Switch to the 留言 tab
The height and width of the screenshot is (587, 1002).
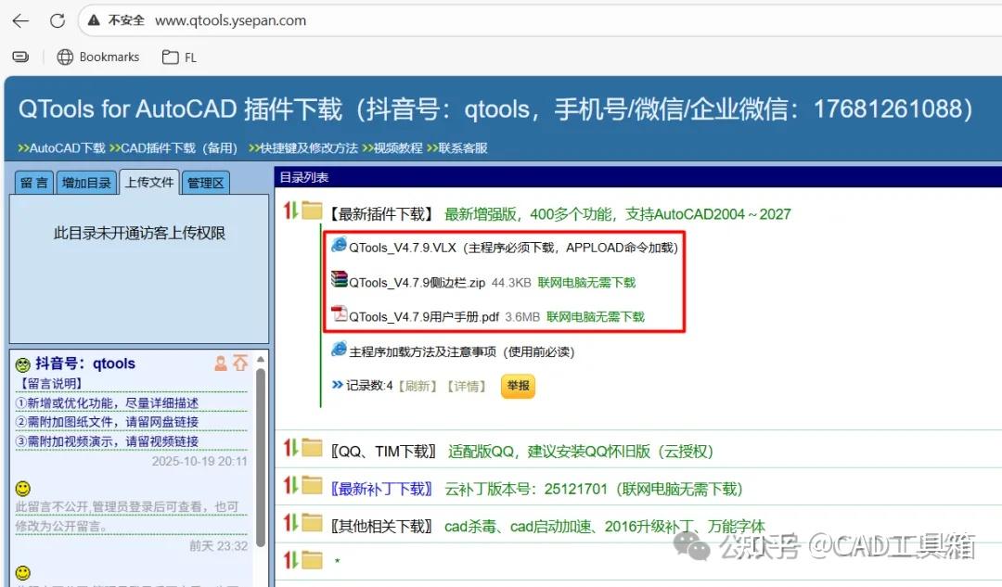tap(34, 183)
